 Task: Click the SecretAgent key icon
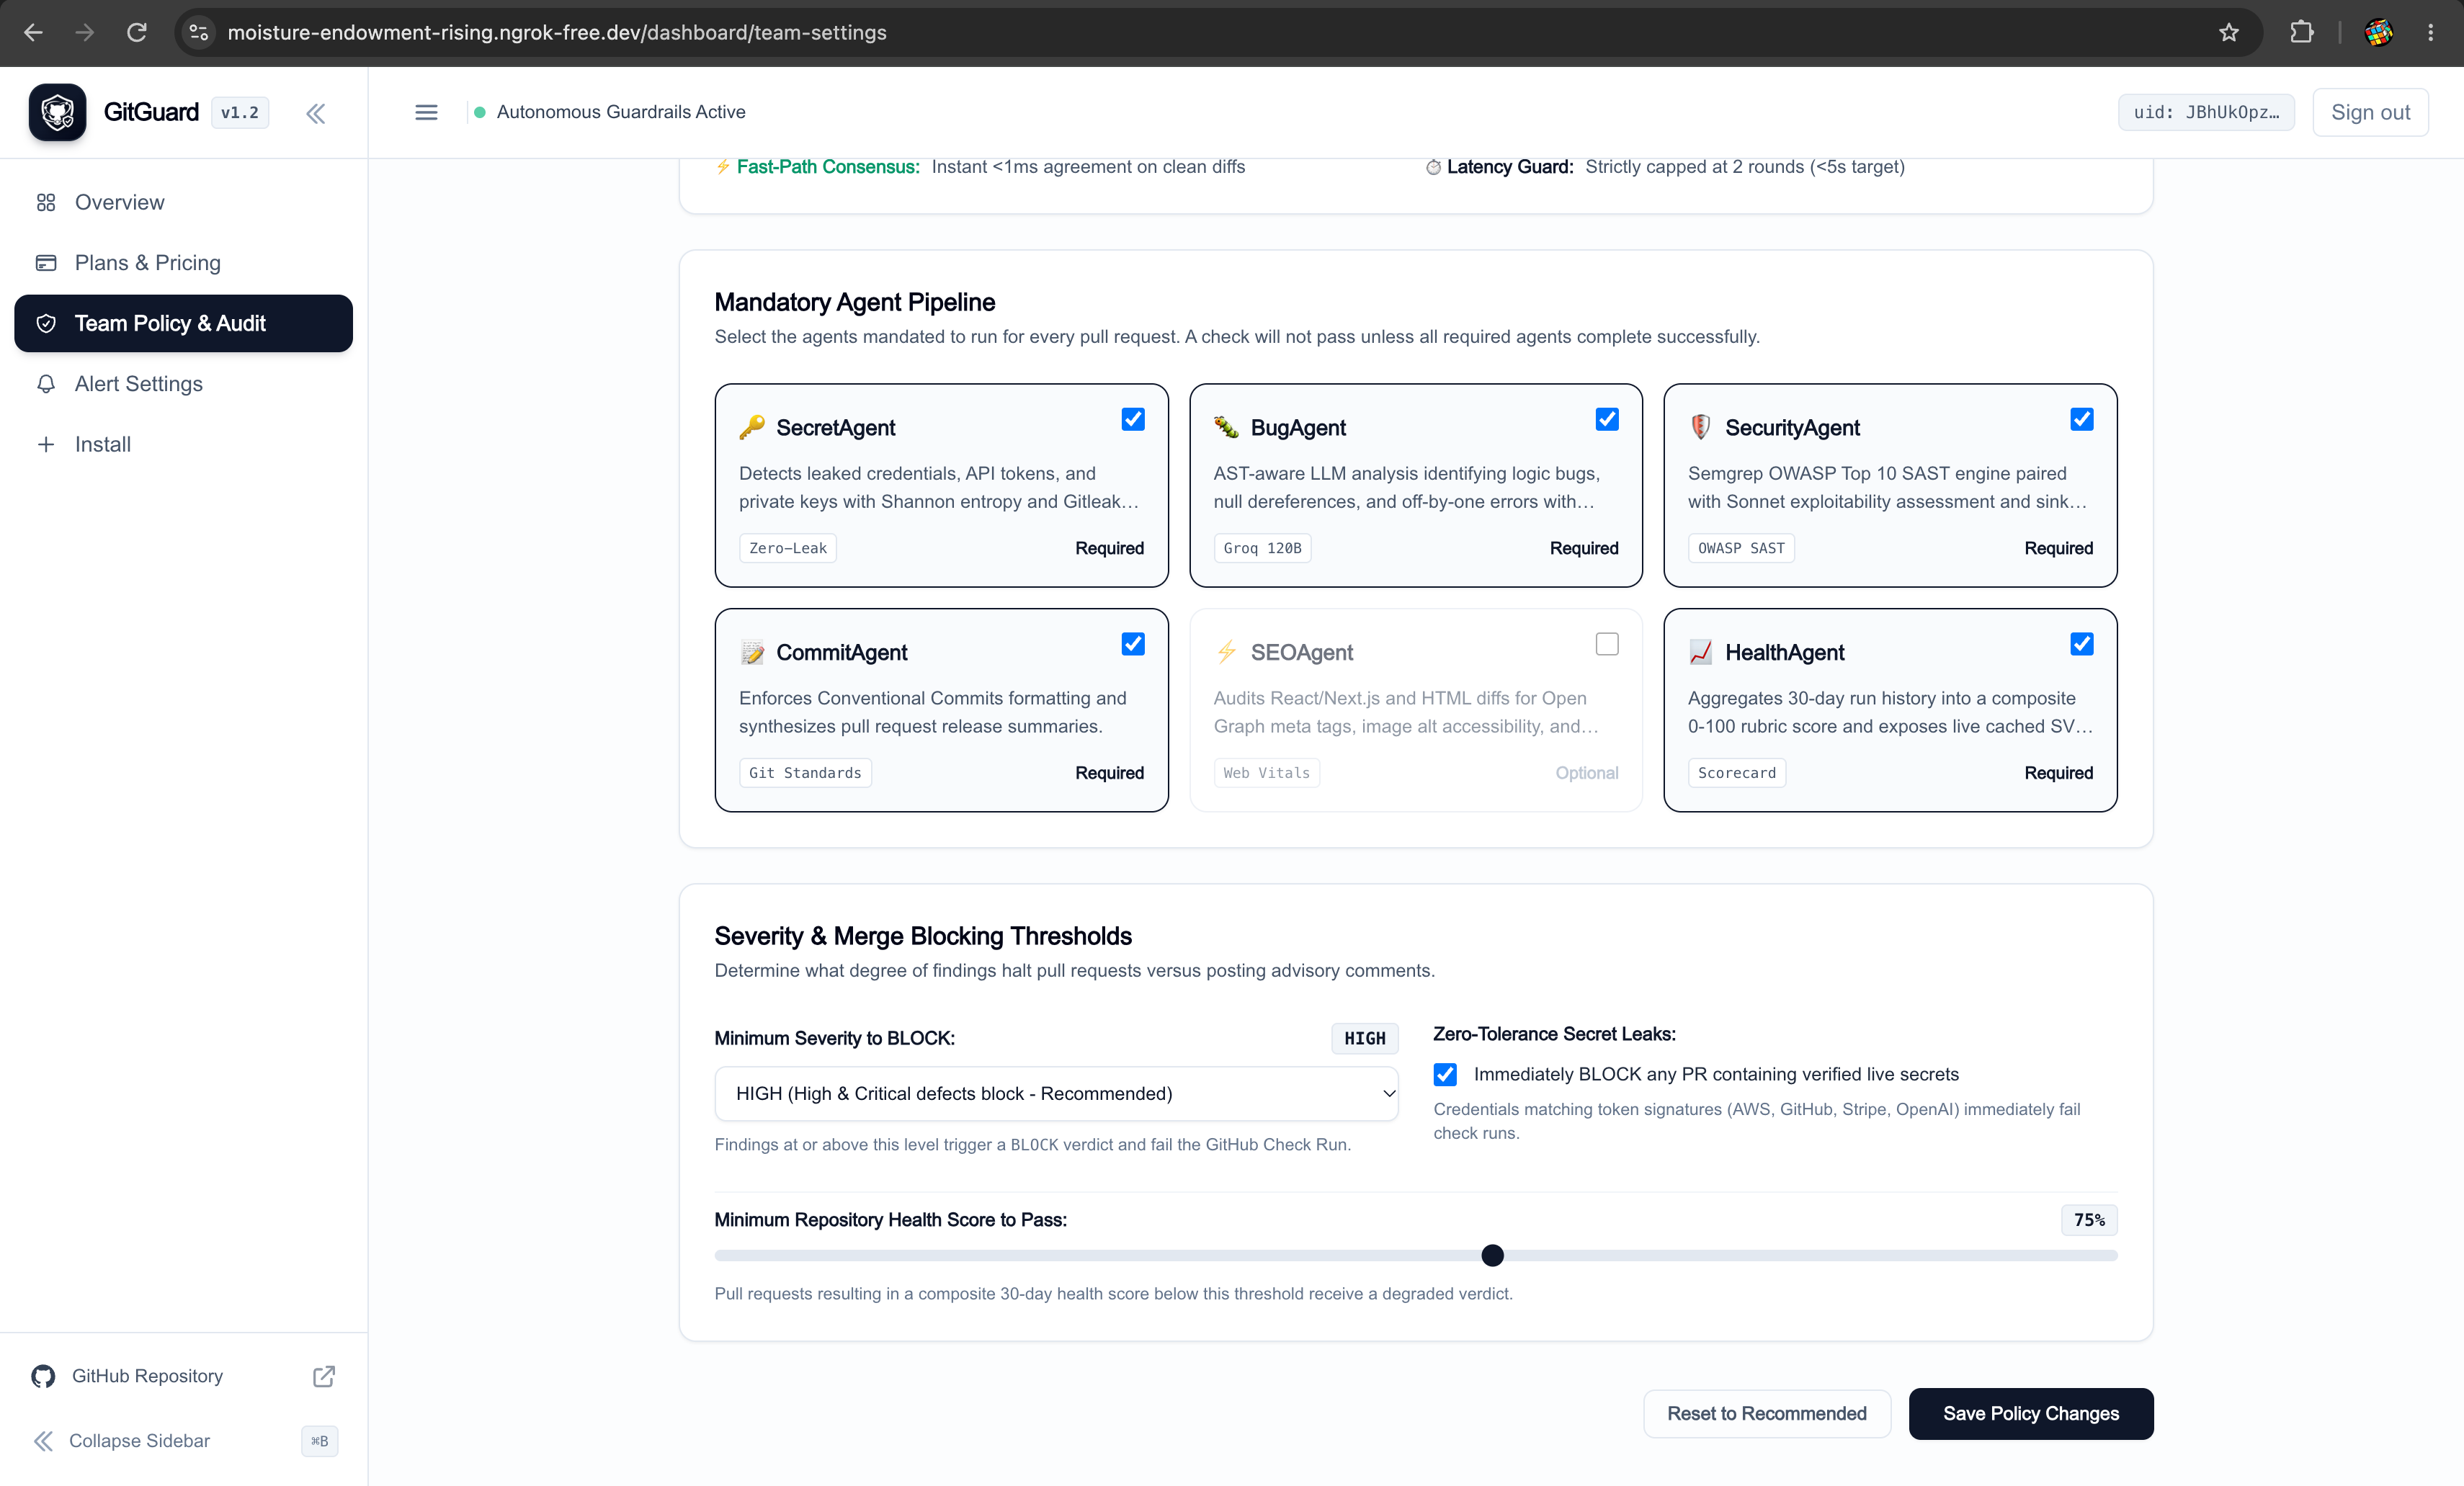pos(752,428)
